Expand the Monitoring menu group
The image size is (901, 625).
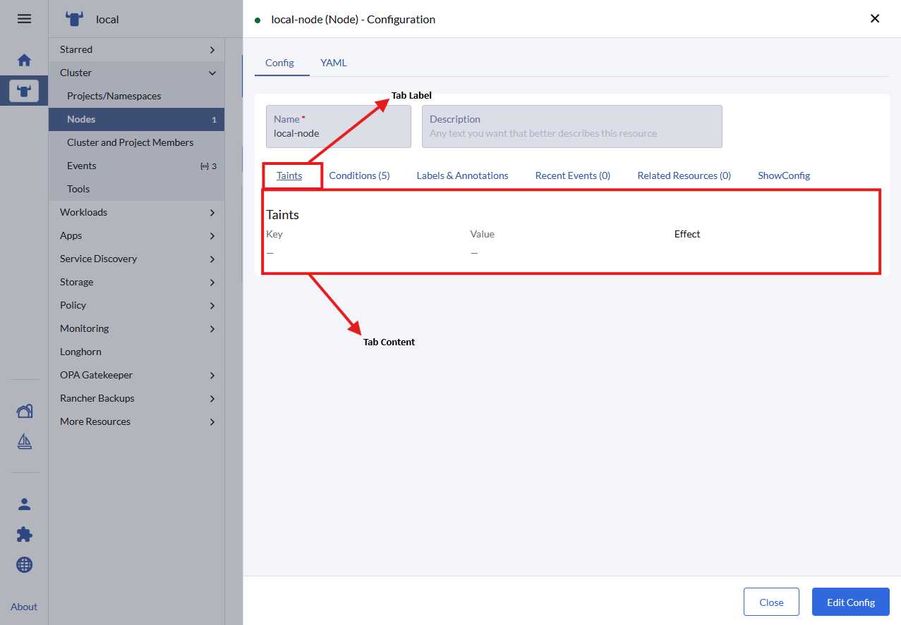point(136,328)
